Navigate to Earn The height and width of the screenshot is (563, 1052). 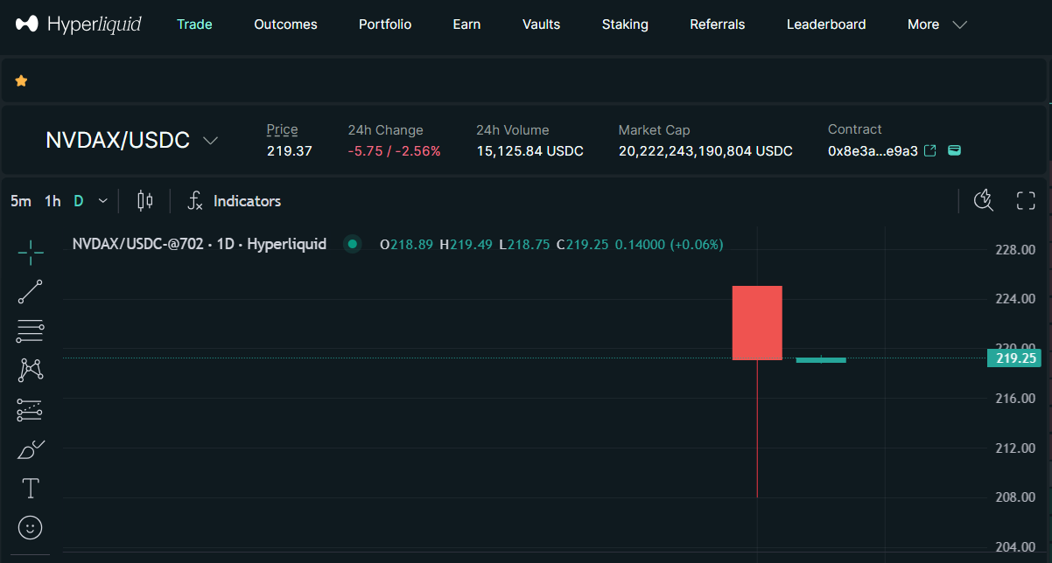(466, 24)
